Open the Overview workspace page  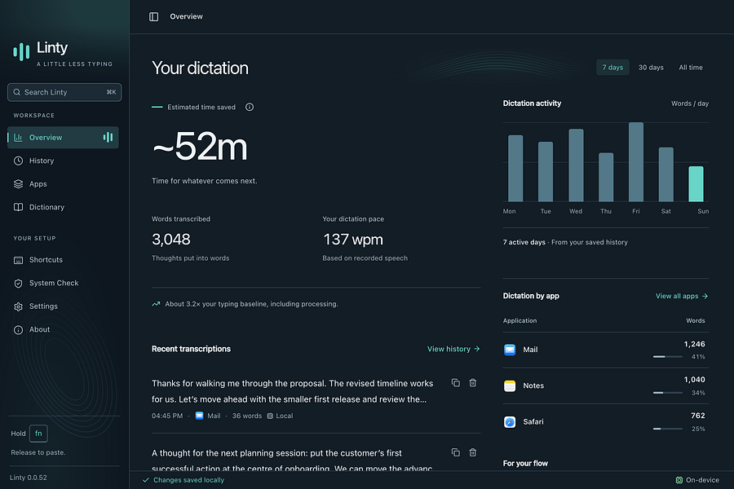(x=63, y=138)
